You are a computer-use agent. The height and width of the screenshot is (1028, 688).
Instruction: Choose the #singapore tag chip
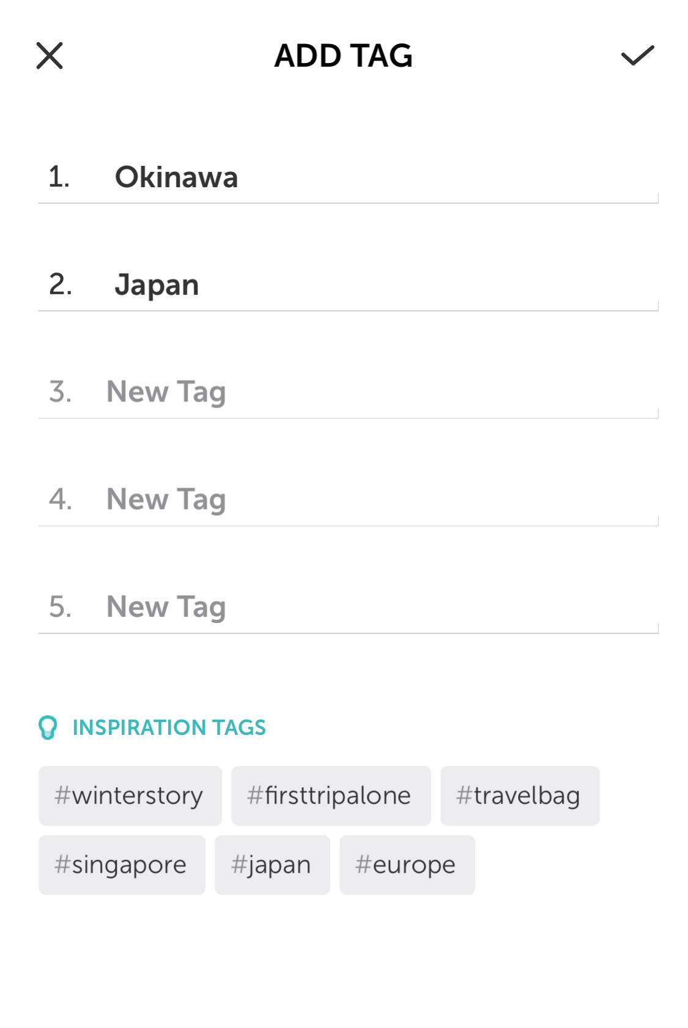tap(122, 865)
